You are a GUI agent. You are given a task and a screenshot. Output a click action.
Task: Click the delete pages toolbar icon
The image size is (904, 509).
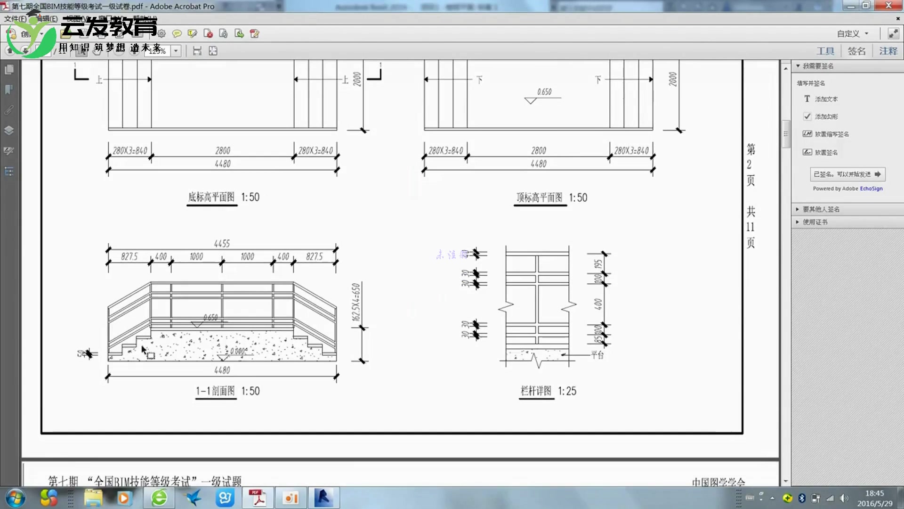point(208,33)
